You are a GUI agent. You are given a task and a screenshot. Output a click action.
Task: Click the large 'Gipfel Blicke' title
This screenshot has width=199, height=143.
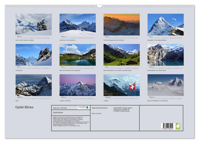[x=24, y=107]
